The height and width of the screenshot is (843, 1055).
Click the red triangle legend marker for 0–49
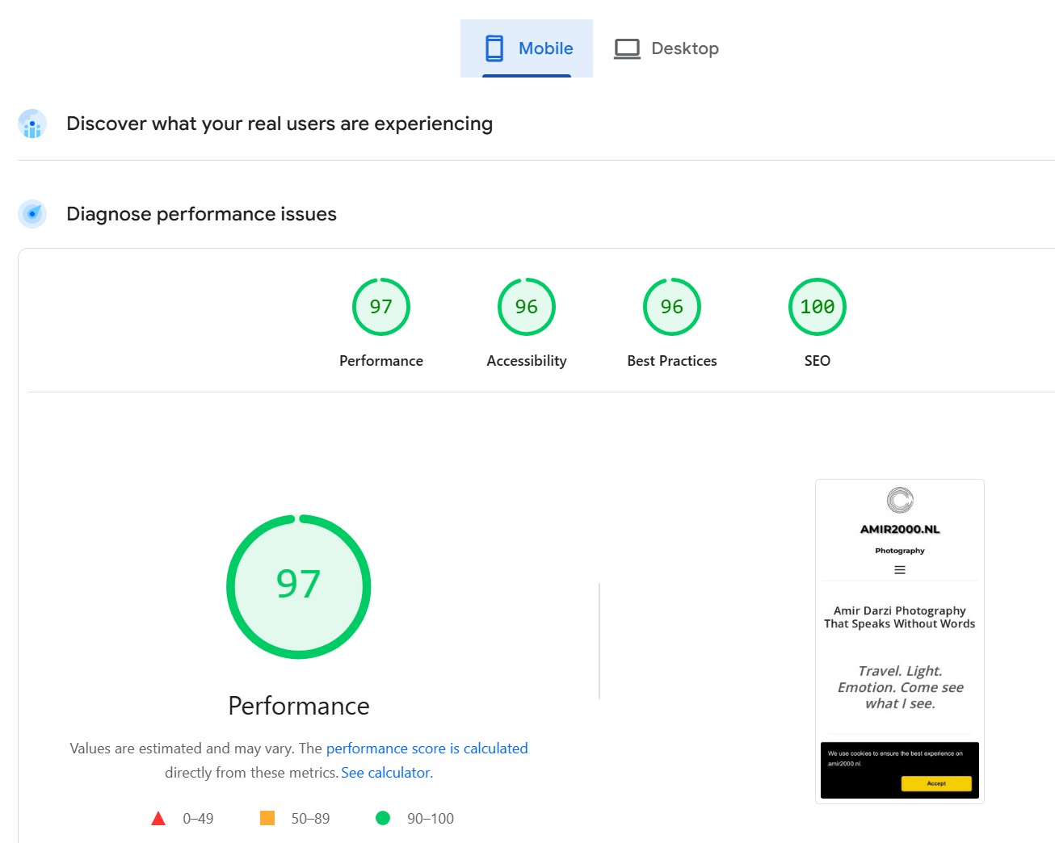[158, 818]
